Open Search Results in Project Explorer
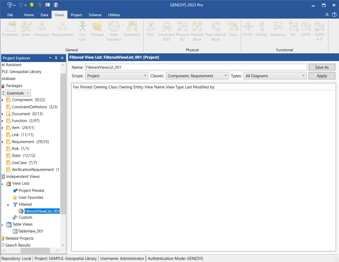The height and width of the screenshot is (262, 339). (x=18, y=245)
